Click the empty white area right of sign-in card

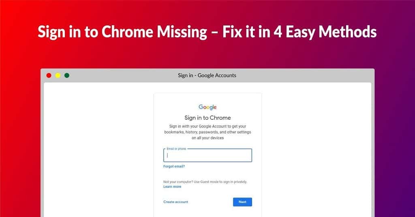316,148
